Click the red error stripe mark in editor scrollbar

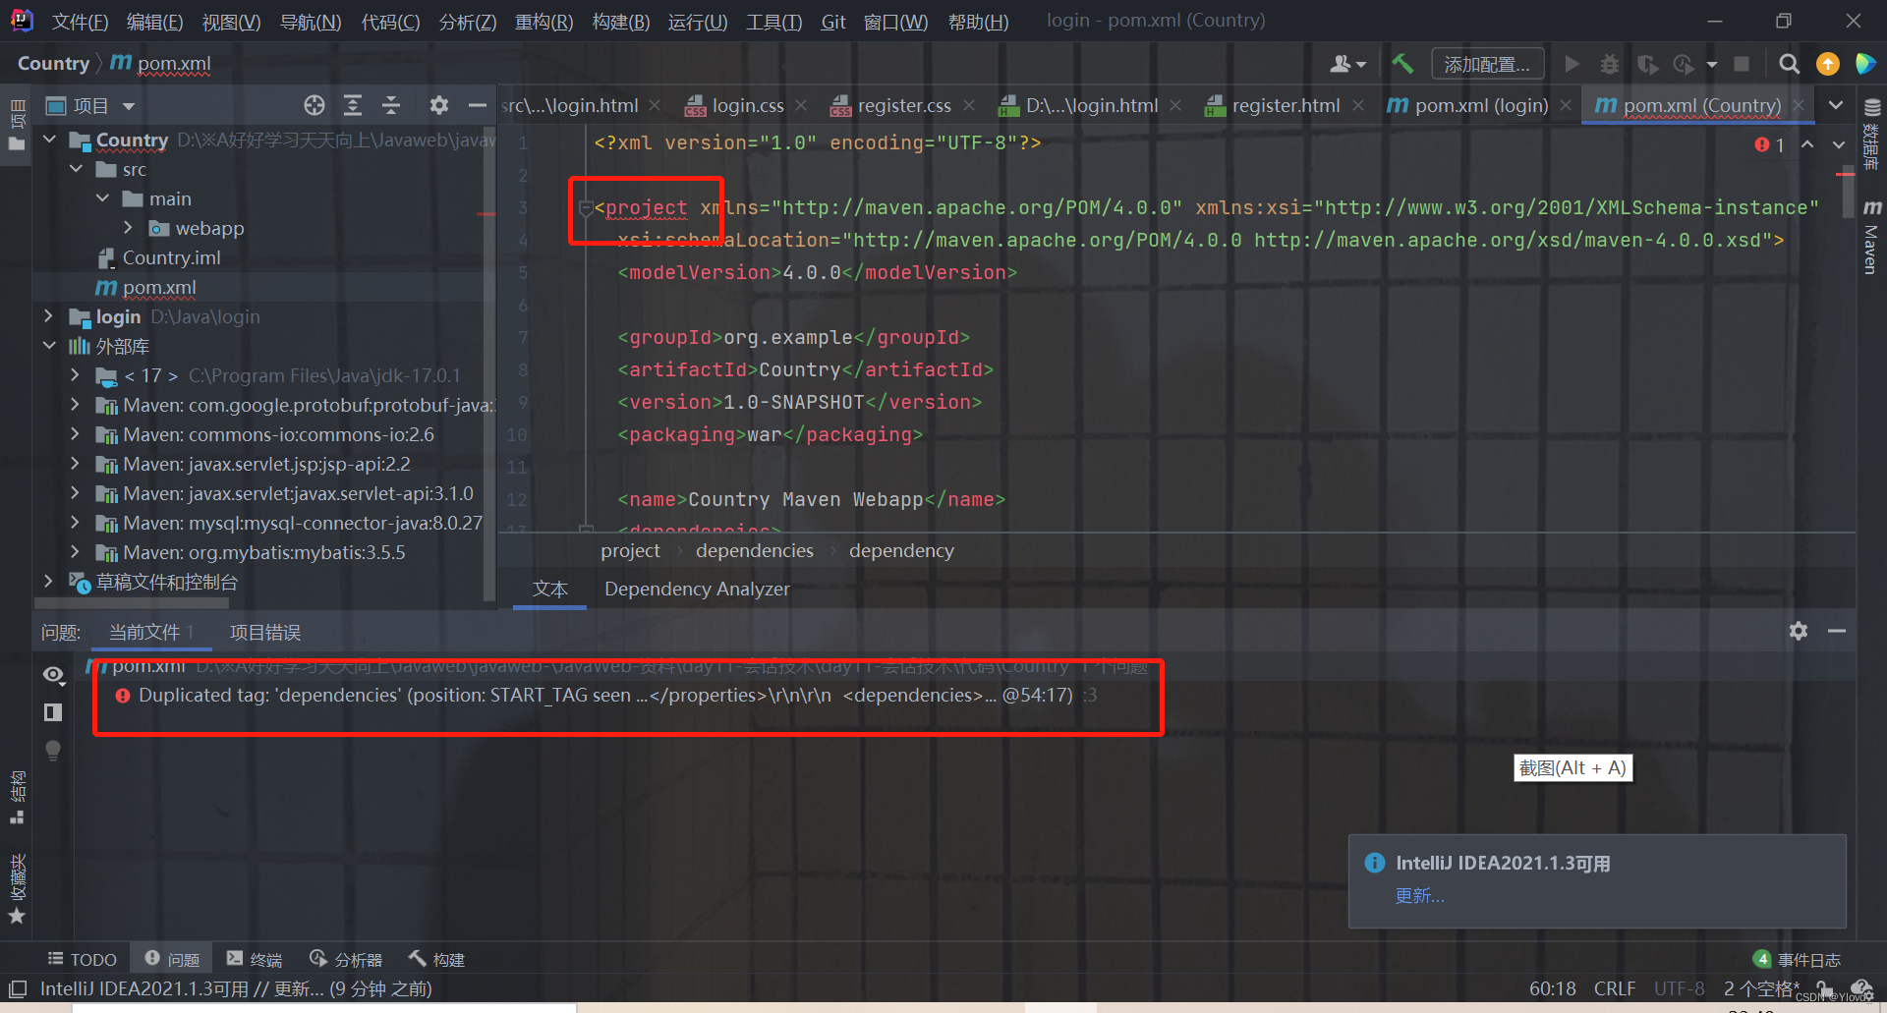[1845, 175]
